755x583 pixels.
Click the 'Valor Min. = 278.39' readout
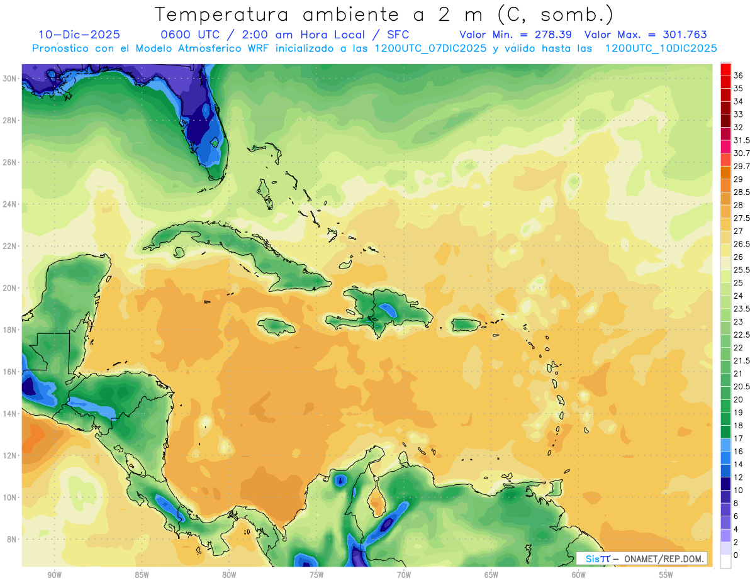pyautogui.click(x=515, y=35)
